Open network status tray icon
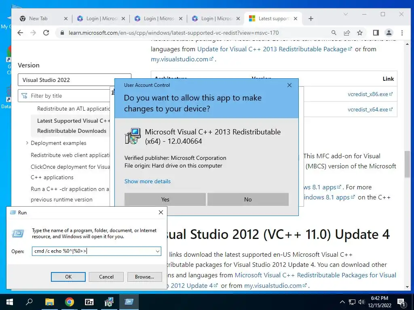Viewport: 414px width, 310px height. [x=352, y=302]
